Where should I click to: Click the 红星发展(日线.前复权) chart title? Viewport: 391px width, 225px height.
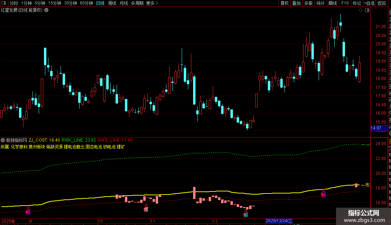coord(22,10)
